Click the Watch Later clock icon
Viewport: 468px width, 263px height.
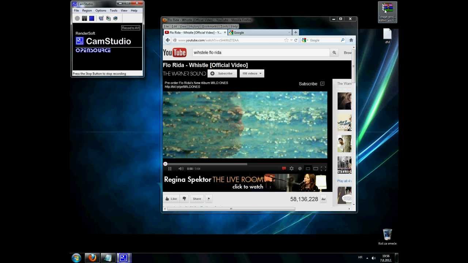point(300,169)
